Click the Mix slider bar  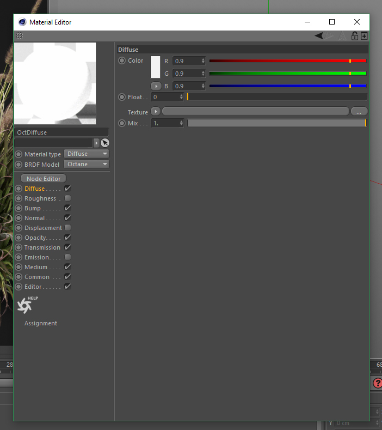click(x=277, y=123)
